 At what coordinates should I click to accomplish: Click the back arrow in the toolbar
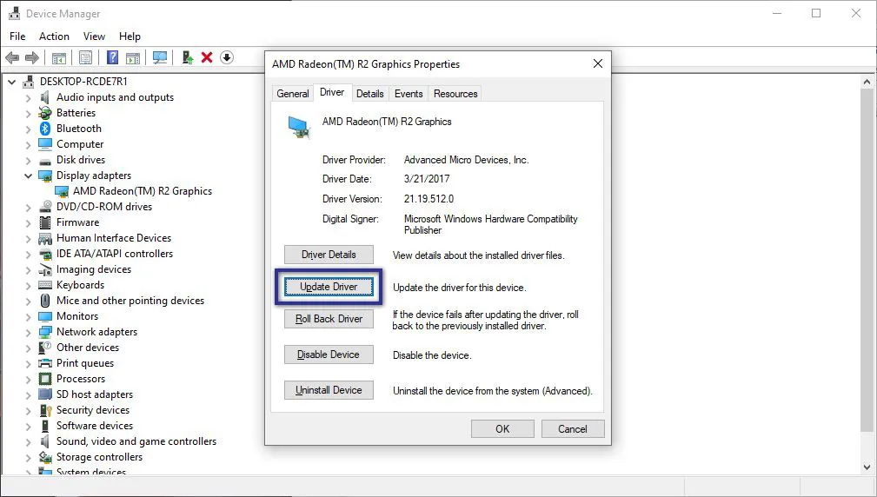[12, 57]
